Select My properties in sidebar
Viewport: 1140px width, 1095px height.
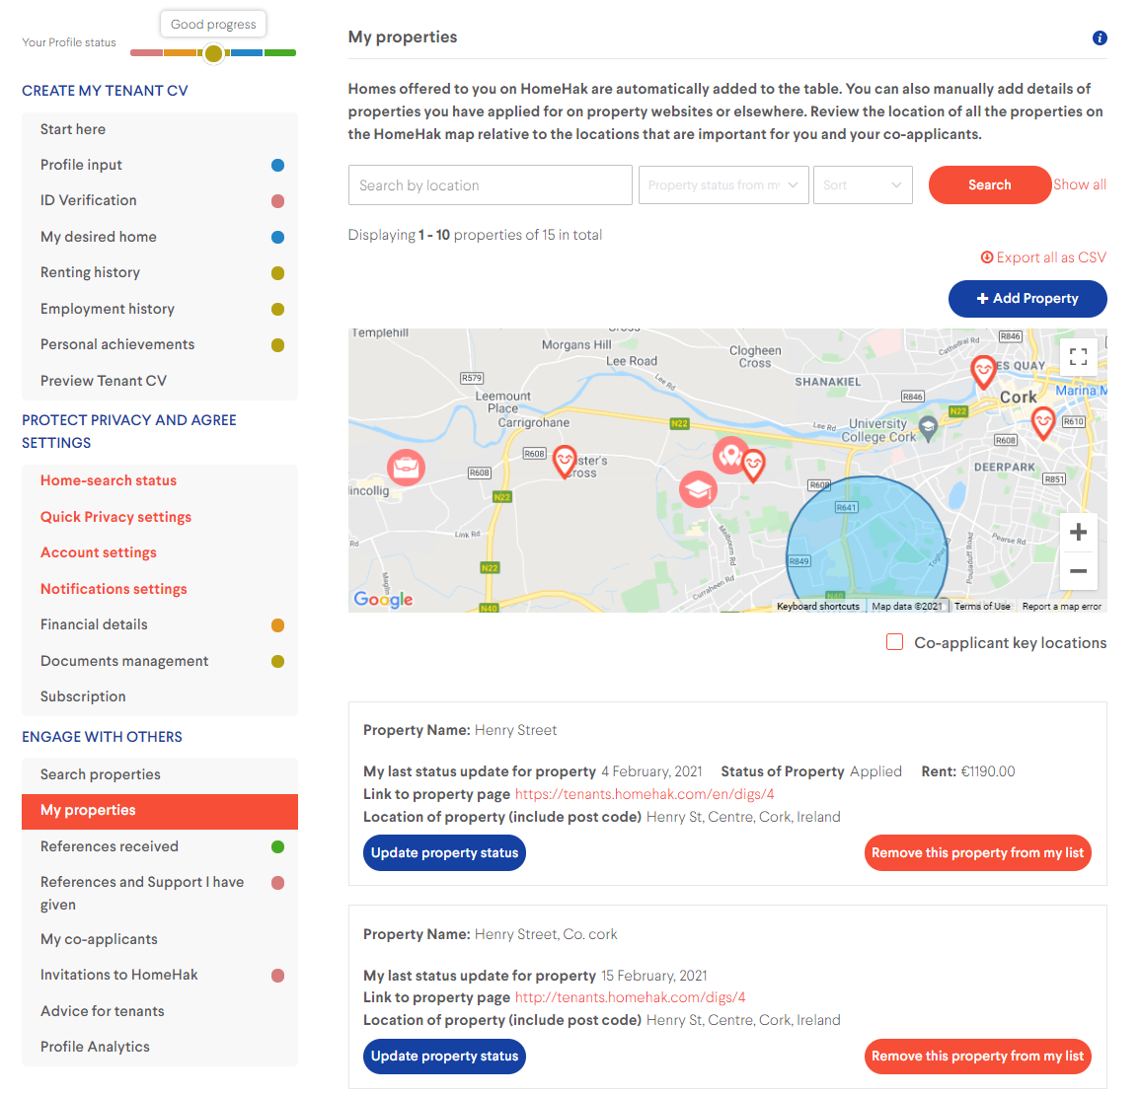point(160,811)
